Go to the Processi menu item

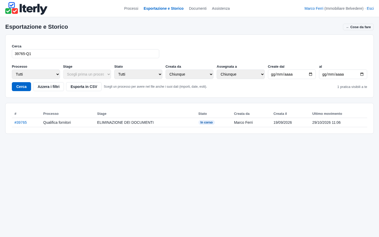tap(131, 8)
